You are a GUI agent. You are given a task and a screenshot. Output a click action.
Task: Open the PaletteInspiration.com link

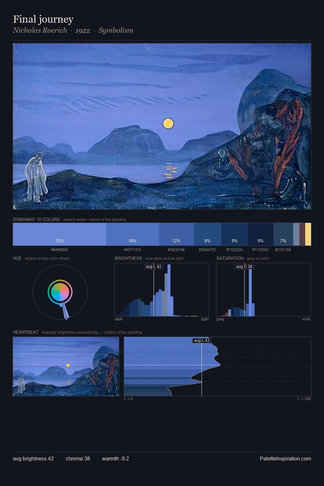tap(285, 458)
